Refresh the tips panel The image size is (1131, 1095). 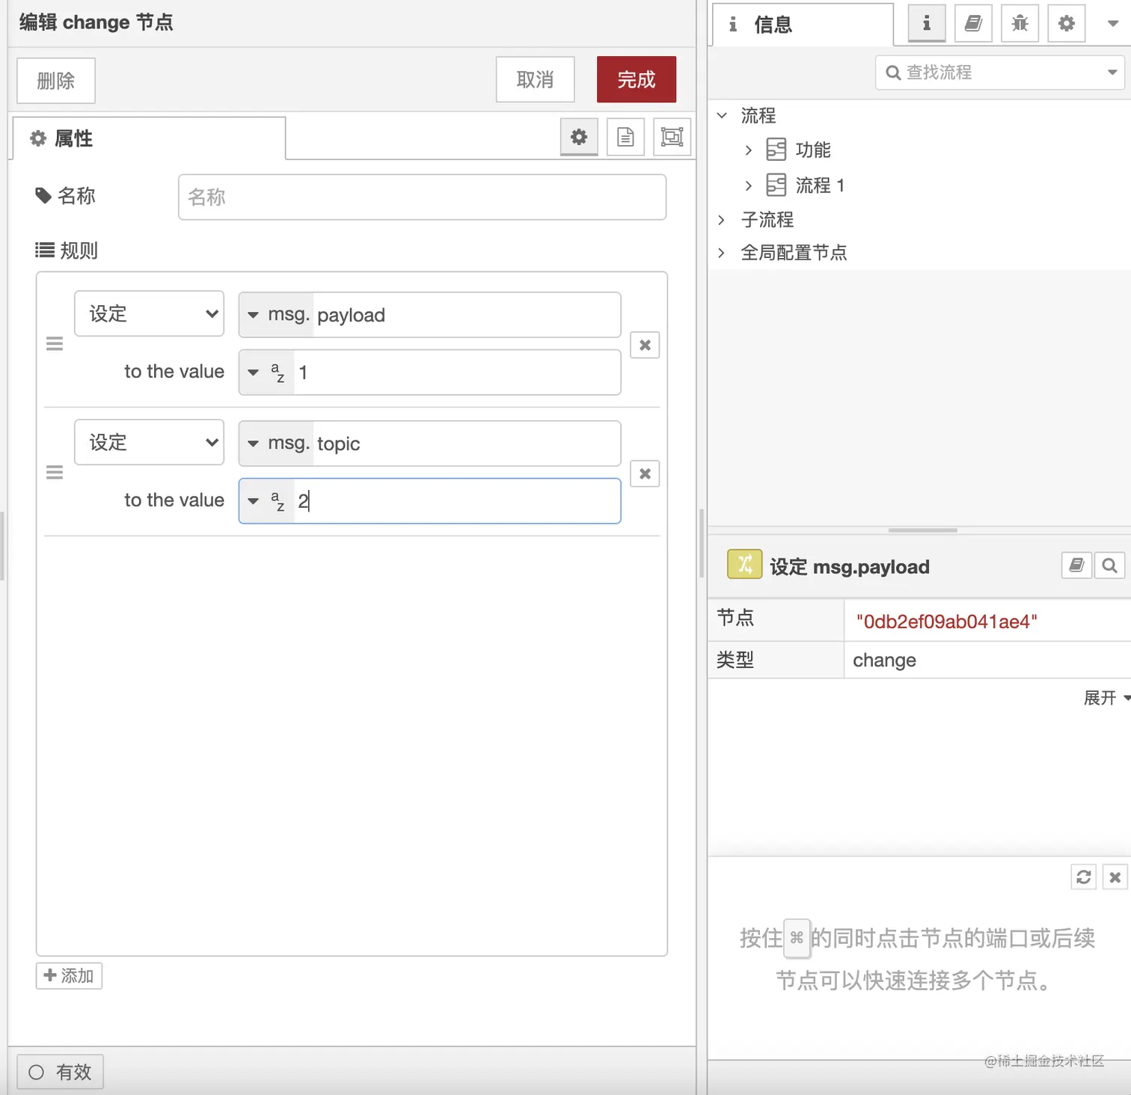(x=1084, y=877)
